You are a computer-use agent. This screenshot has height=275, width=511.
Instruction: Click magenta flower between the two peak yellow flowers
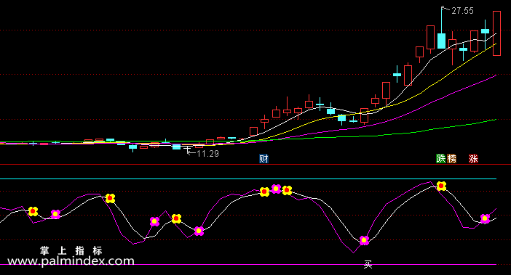(x=276, y=189)
